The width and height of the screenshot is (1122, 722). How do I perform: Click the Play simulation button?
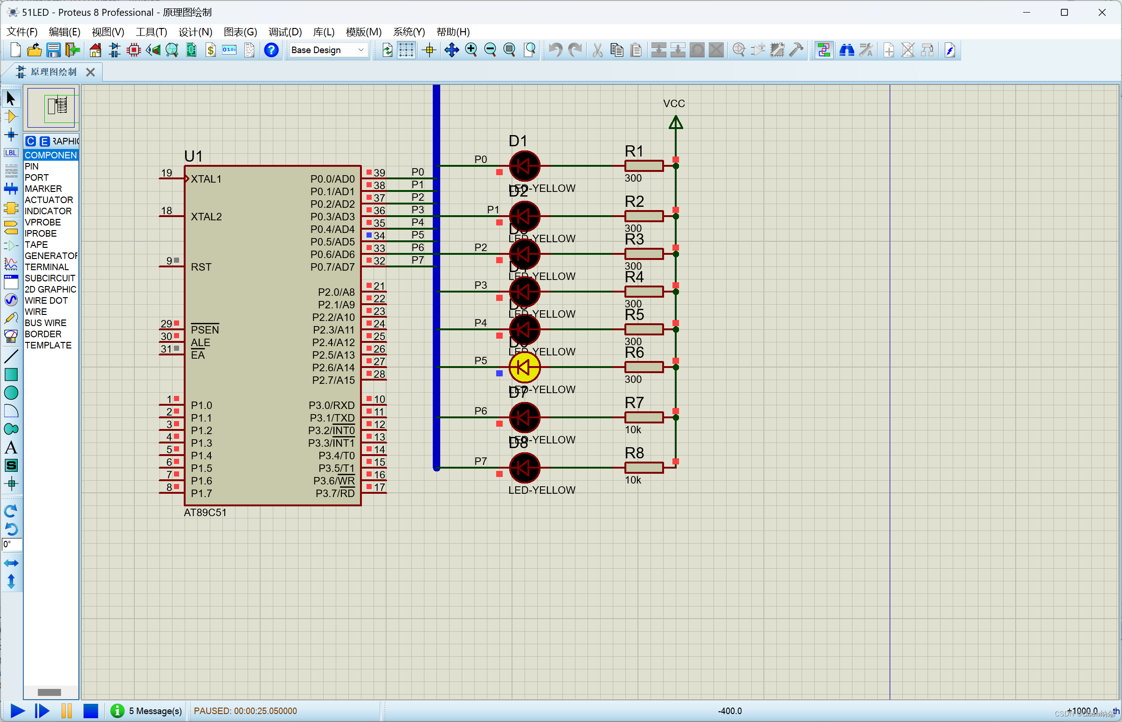pyautogui.click(x=17, y=711)
